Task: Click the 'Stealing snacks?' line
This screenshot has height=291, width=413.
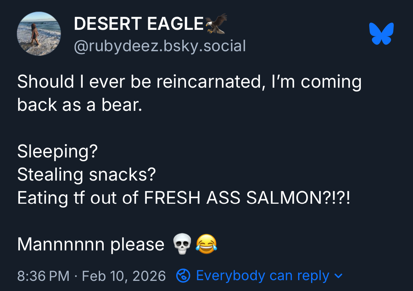Action: tap(86, 174)
